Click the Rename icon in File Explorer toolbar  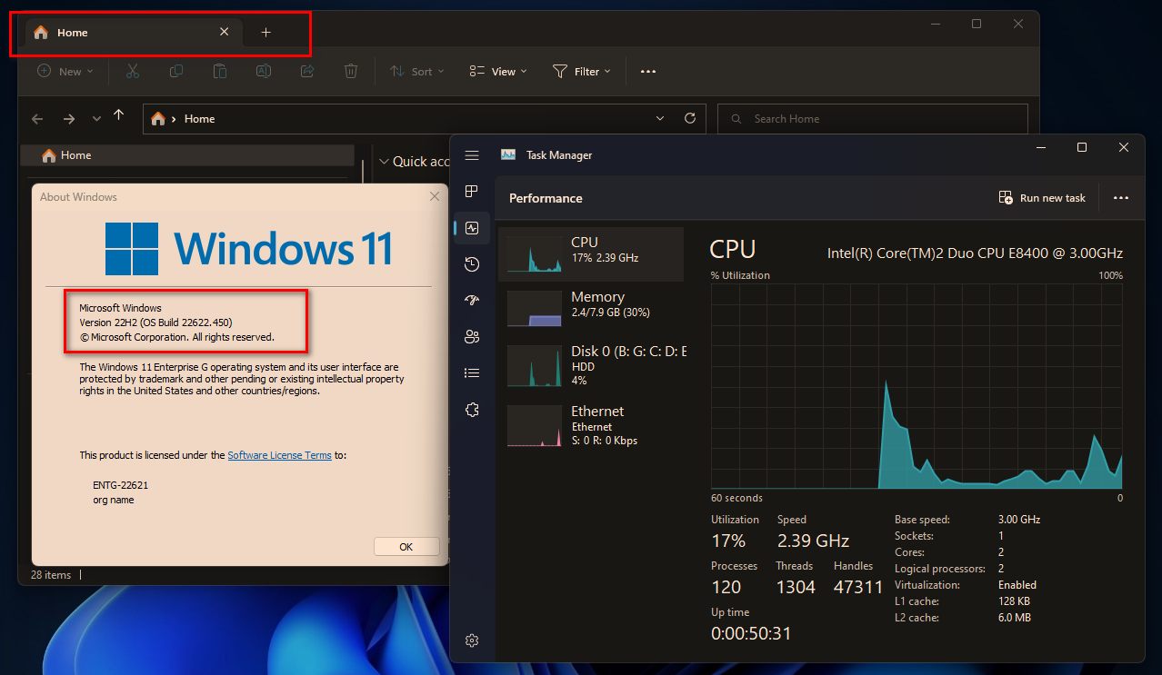(264, 71)
